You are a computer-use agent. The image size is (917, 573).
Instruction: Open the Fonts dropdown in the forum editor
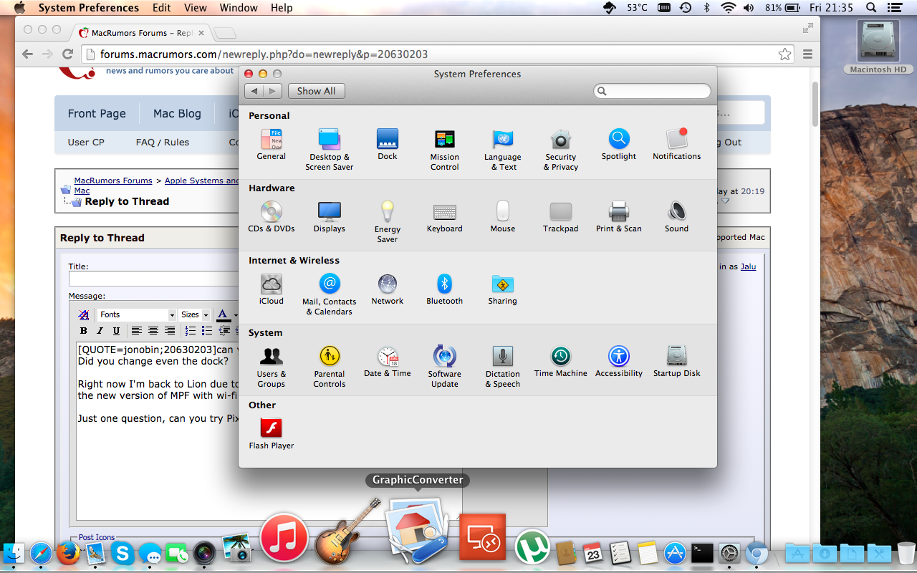[x=136, y=314]
